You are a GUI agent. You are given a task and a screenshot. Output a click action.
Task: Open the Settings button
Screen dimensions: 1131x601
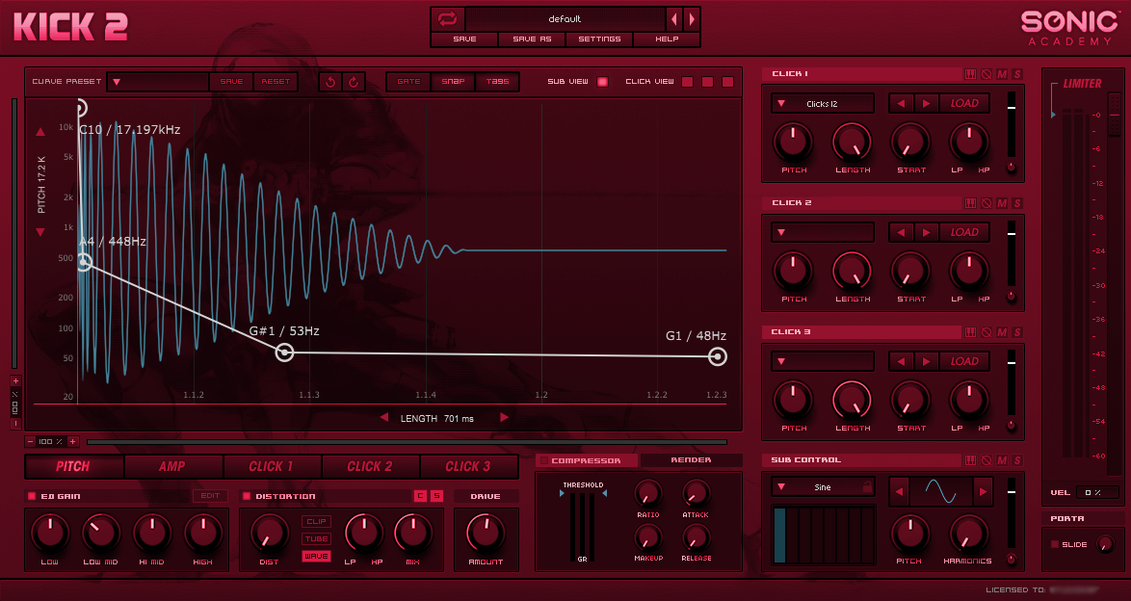599,39
